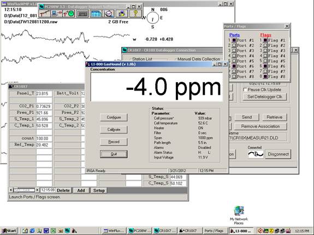The width and height of the screenshot is (314, 235).
Task: Click Setup in the CR10X7 display
Action: tap(99, 190)
